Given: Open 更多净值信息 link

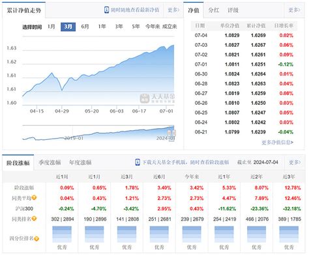Looking at the screenshot, I should pos(277,142).
